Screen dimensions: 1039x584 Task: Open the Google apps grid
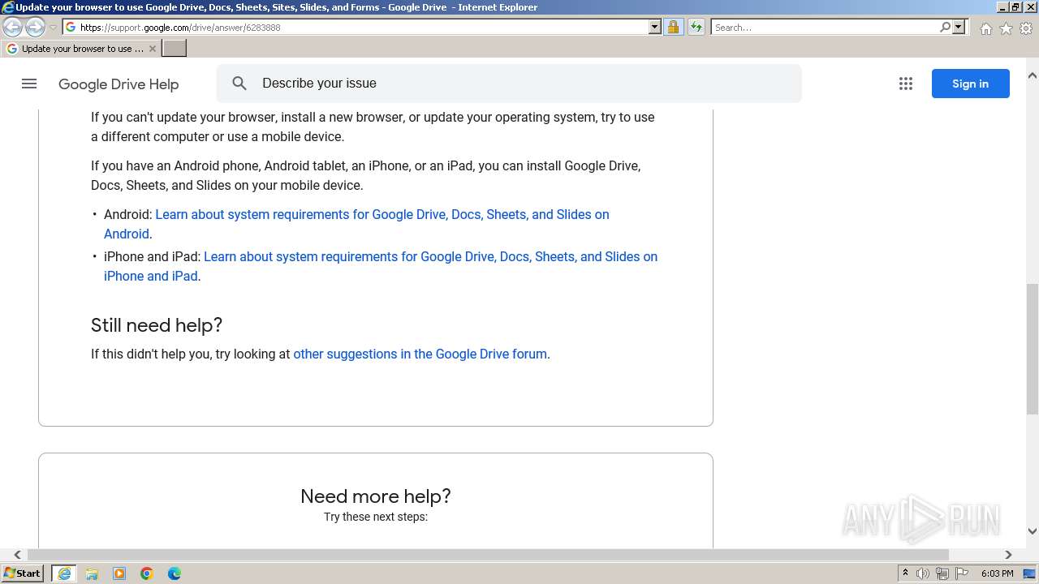[x=906, y=84]
